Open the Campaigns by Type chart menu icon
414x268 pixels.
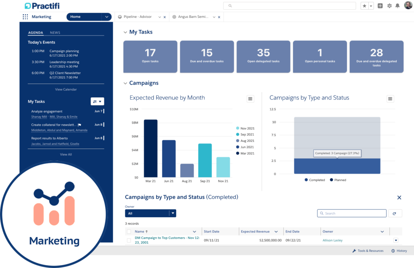point(390,98)
